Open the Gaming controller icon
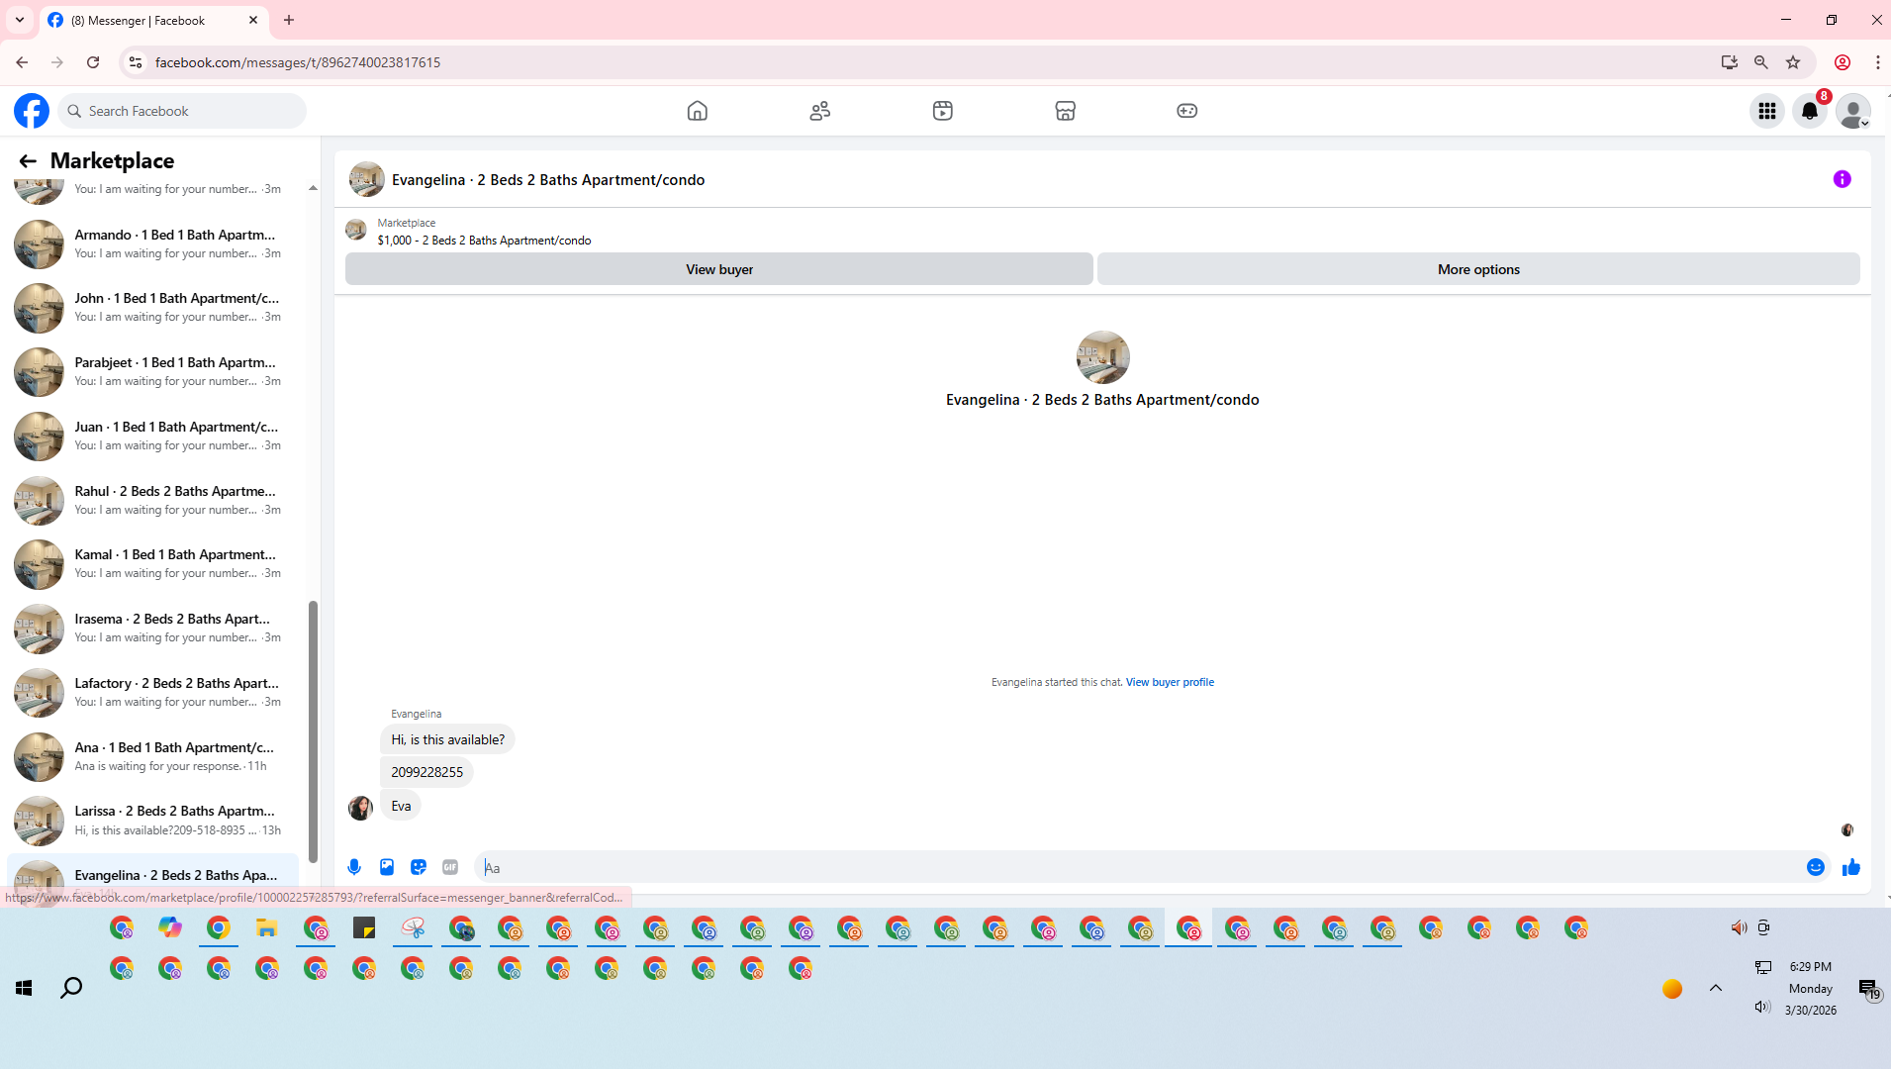The width and height of the screenshot is (1891, 1069). [x=1186, y=111]
